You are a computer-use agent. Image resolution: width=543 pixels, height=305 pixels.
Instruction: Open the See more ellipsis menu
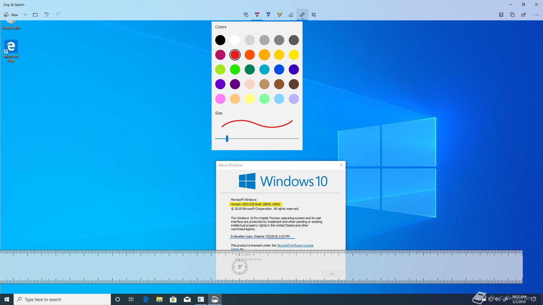point(536,15)
